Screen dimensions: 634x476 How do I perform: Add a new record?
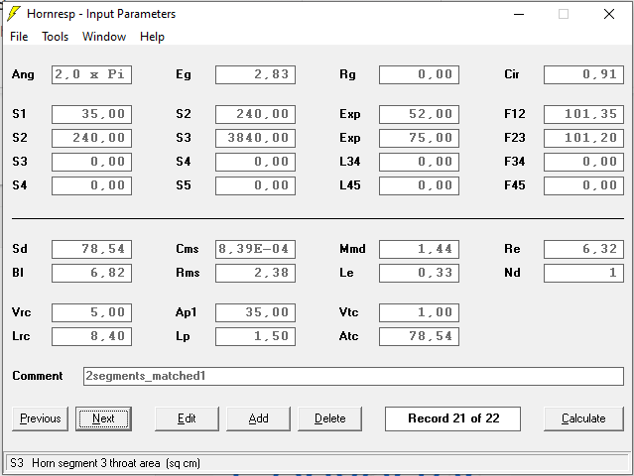point(258,418)
